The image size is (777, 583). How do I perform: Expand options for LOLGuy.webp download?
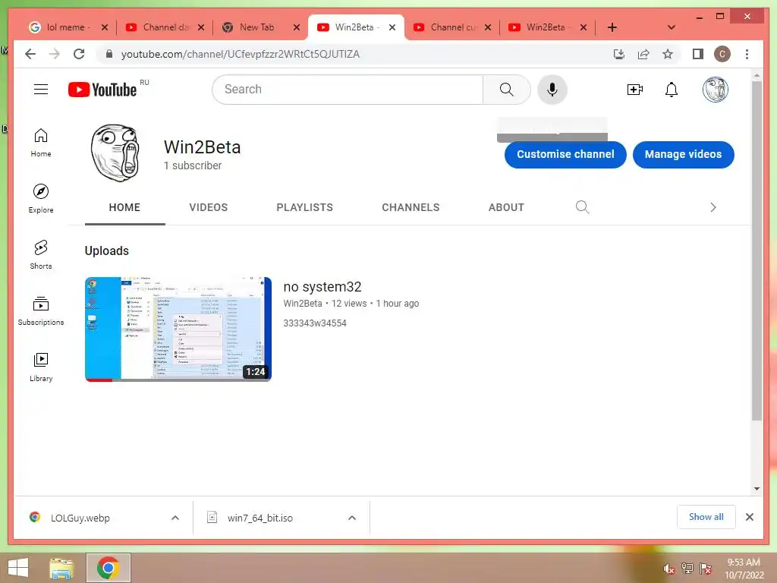175,518
